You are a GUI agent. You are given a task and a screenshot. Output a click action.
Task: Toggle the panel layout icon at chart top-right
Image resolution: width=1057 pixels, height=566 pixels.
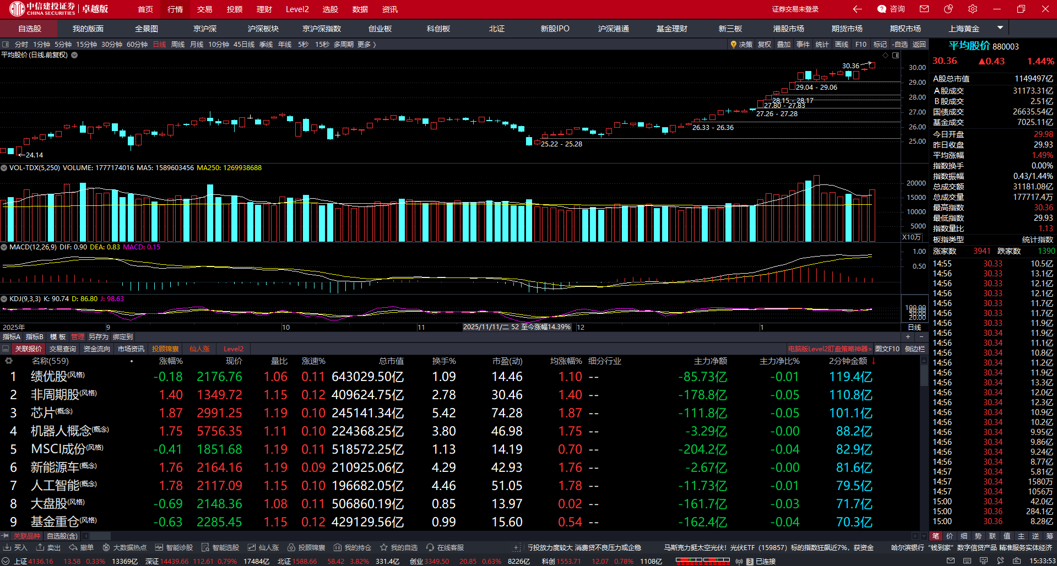pyautogui.click(x=896, y=55)
